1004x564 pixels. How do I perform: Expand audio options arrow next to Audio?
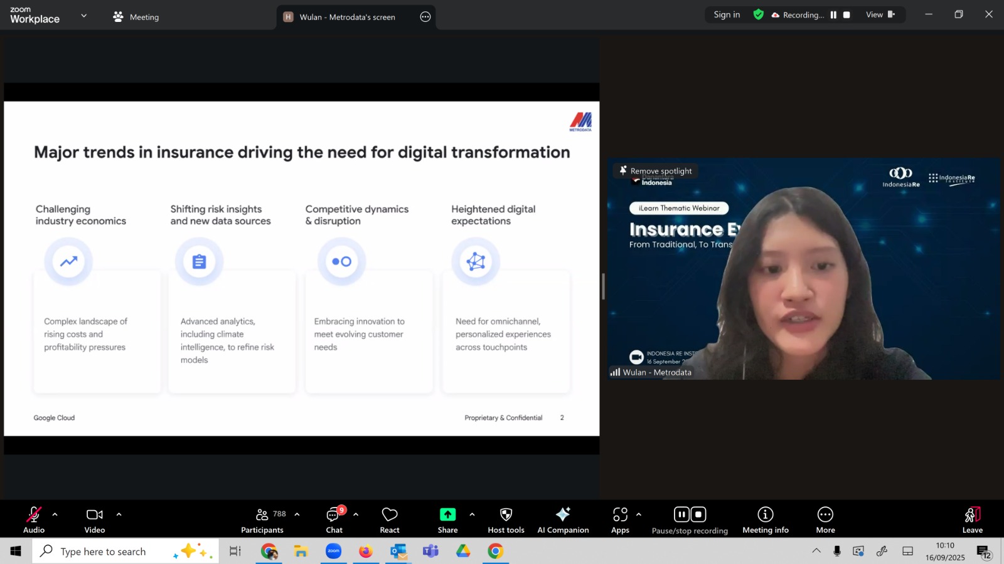click(x=55, y=514)
